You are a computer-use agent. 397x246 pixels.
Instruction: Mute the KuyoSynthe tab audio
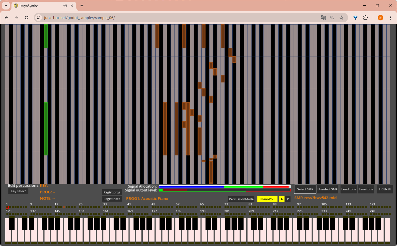click(x=65, y=6)
